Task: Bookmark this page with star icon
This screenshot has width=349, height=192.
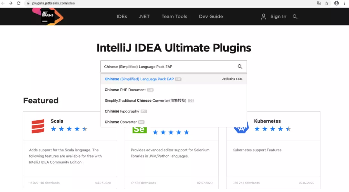Action: (x=327, y=3)
